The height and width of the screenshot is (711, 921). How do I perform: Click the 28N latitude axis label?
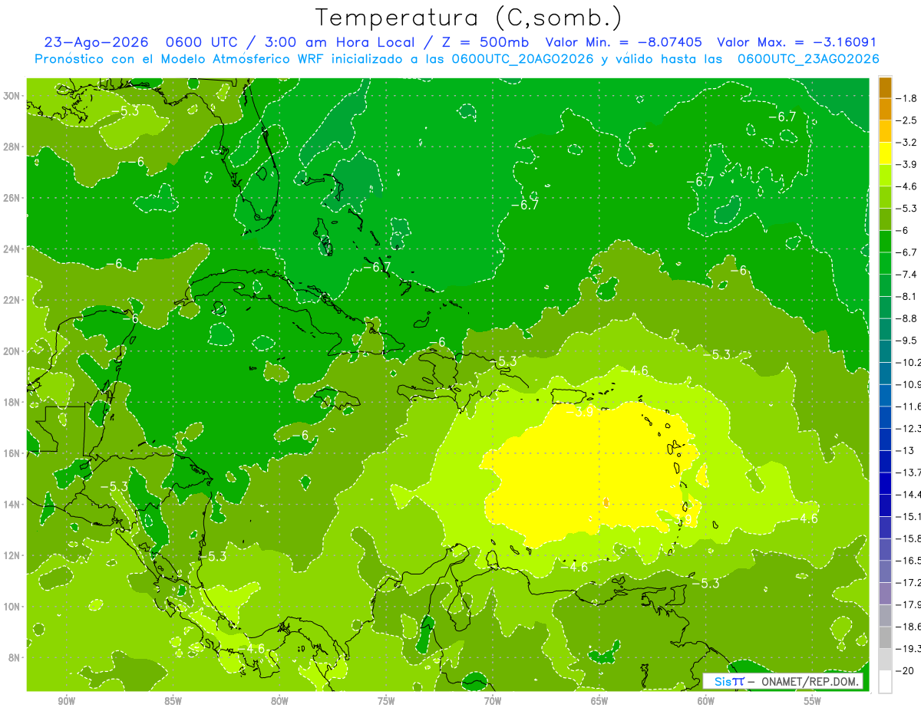click(13, 146)
